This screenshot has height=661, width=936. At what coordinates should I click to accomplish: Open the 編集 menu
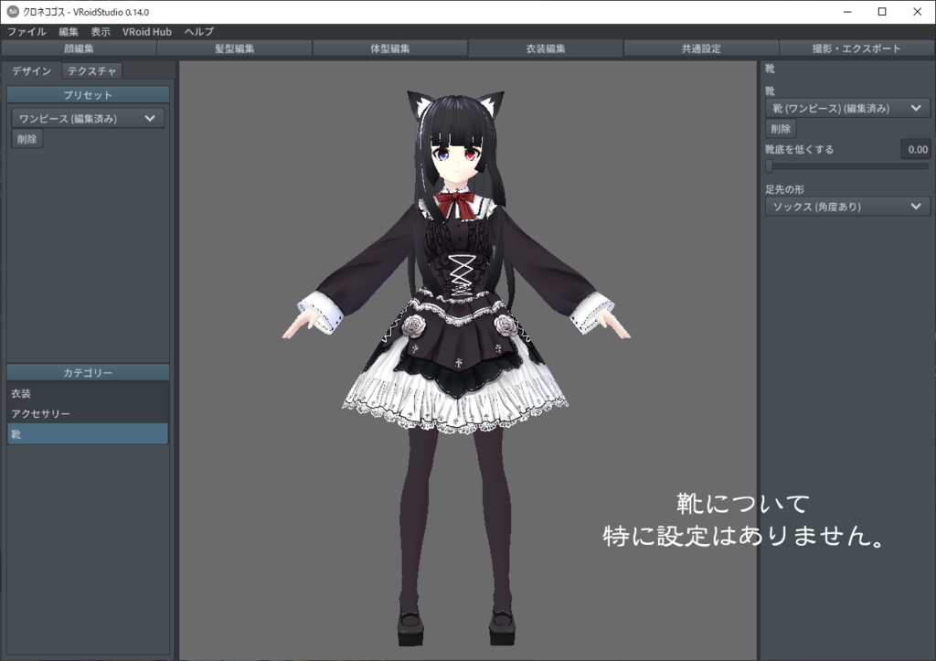click(x=69, y=31)
